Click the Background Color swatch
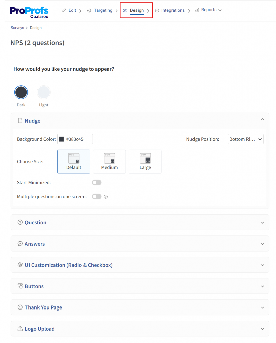 click(x=62, y=139)
